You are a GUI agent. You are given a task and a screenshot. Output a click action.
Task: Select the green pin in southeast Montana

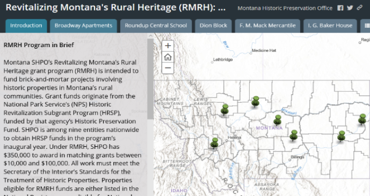(341, 136)
